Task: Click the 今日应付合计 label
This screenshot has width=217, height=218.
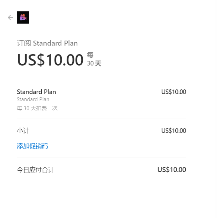Action: (x=35, y=170)
